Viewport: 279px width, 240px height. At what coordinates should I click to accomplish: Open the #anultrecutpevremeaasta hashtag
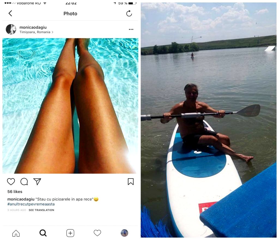31,204
